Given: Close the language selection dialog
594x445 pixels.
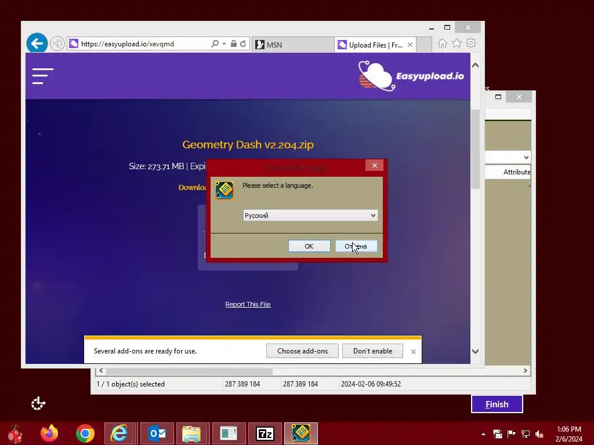Looking at the screenshot, I should tap(374, 165).
